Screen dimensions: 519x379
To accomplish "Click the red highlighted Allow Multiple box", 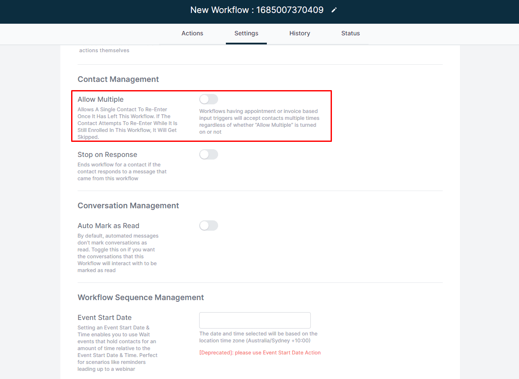I will [201, 116].
